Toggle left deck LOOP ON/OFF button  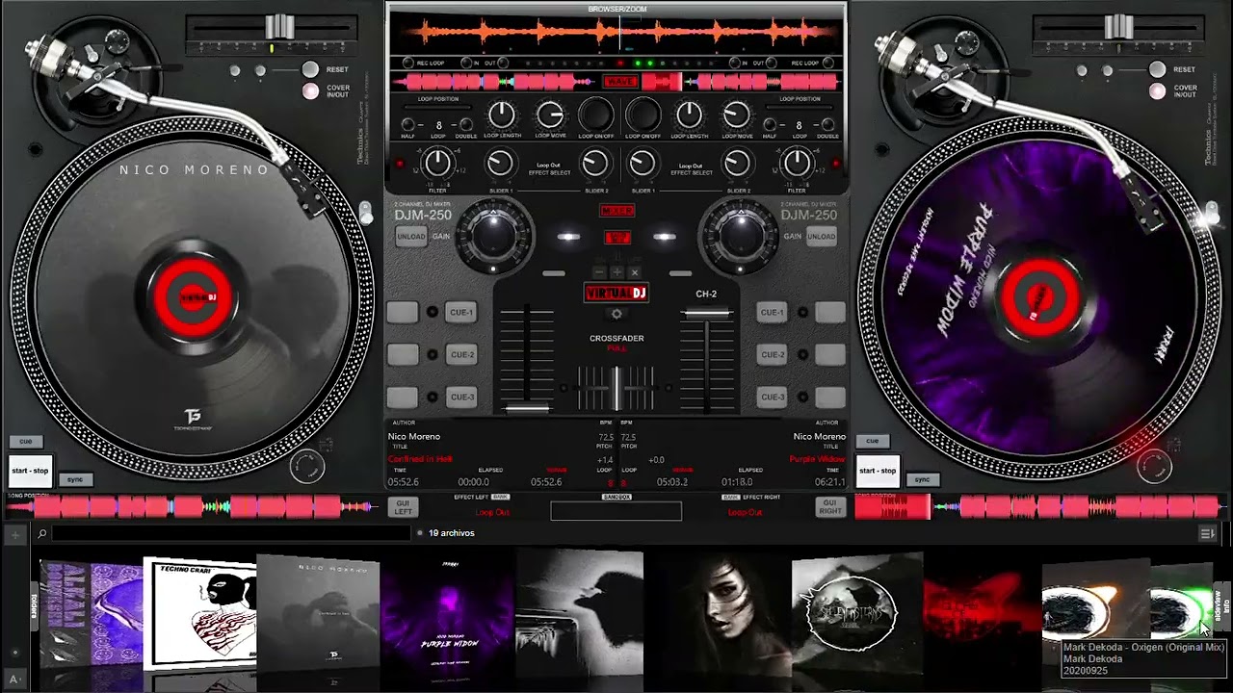pos(596,115)
